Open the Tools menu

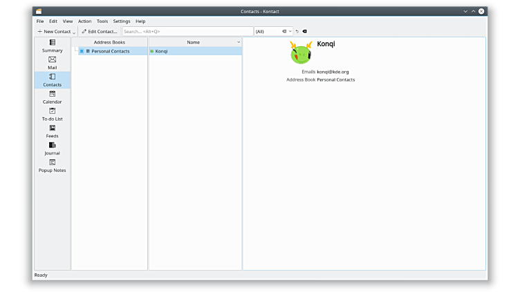pos(102,21)
